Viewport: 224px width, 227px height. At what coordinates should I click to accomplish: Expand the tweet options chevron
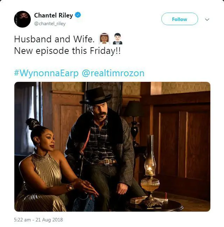[207, 19]
